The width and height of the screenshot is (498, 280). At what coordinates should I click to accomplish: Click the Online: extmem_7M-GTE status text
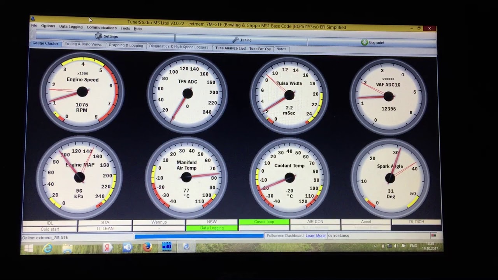(x=45, y=238)
